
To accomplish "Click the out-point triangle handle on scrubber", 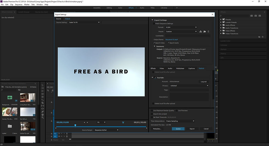I will point(147,128).
